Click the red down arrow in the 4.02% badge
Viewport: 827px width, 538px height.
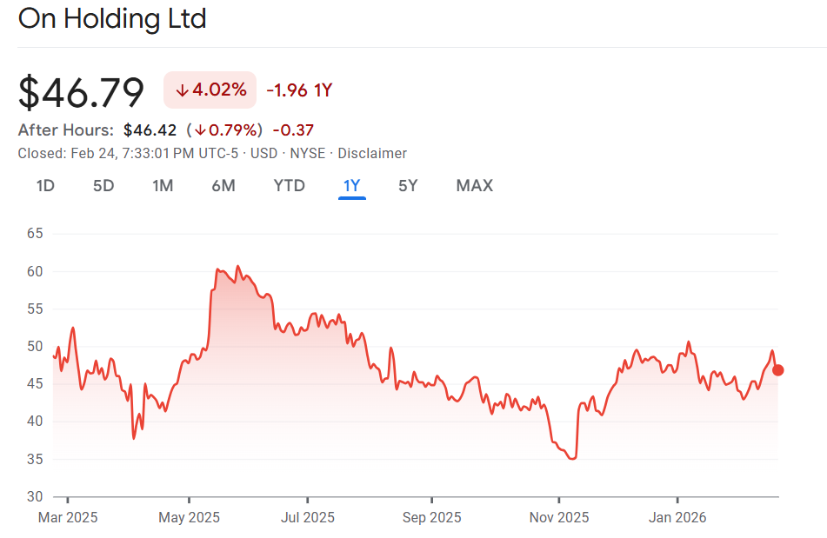182,90
